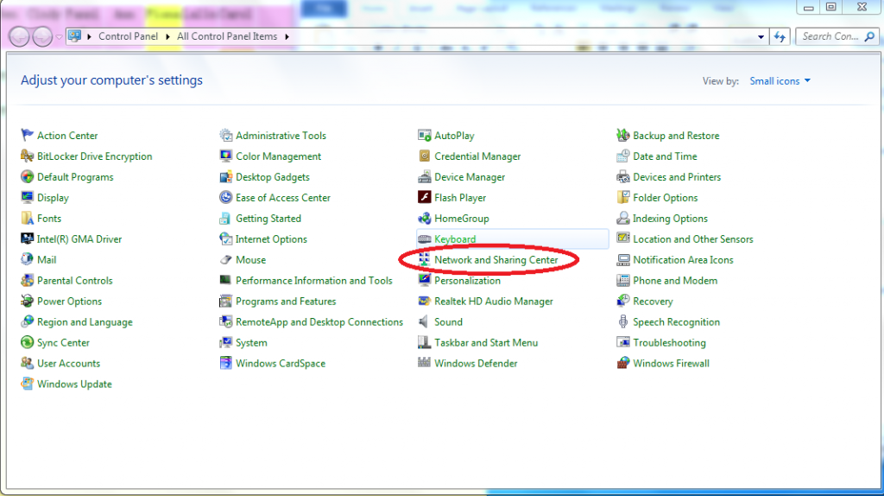Open the Flash Player icon
The width and height of the screenshot is (884, 496).
pyautogui.click(x=424, y=198)
